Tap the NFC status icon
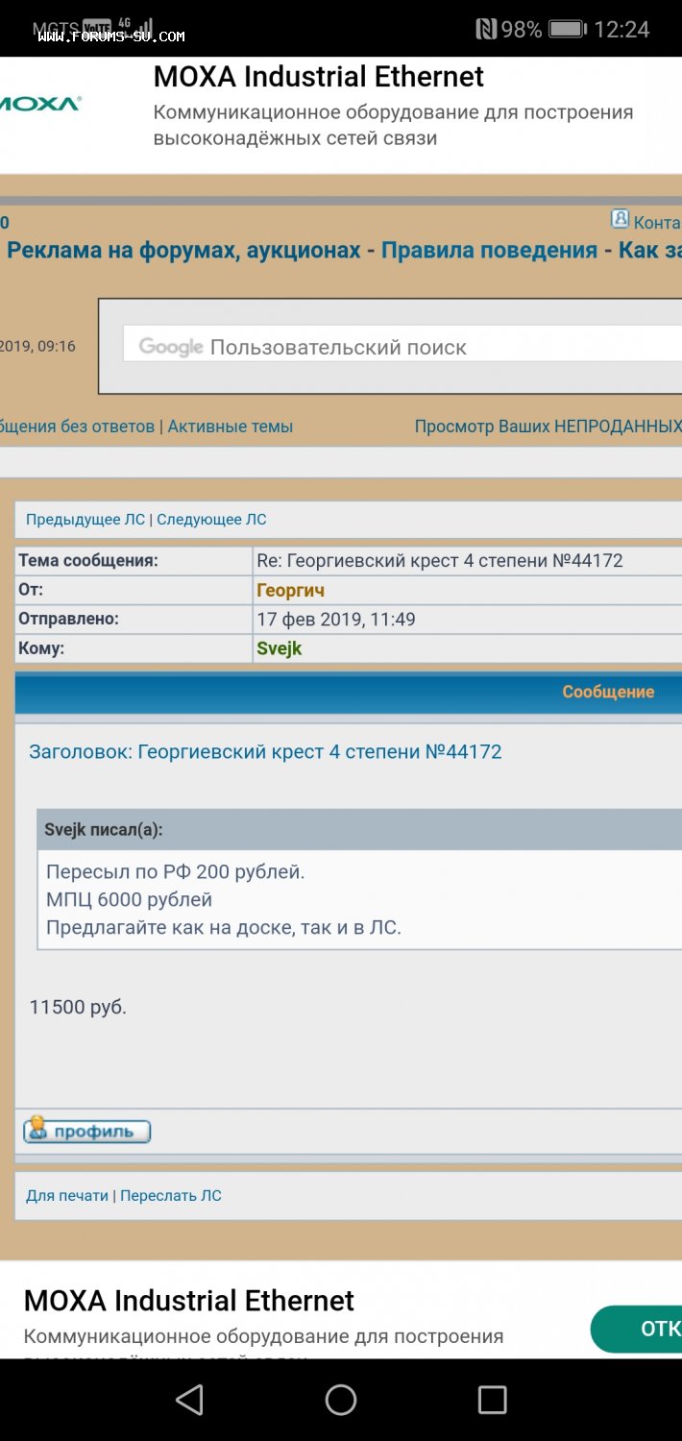 coord(486,29)
